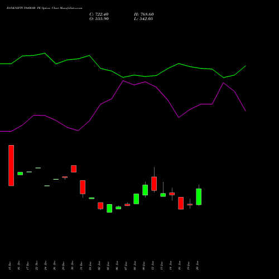
Task: Click the open price value O: 555.90
Action: click(x=99, y=19)
